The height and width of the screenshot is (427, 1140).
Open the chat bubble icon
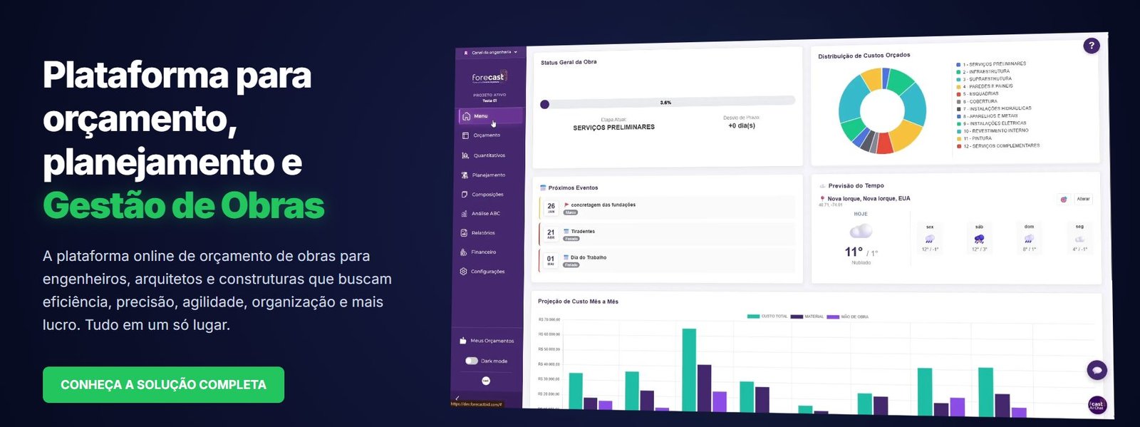click(x=1097, y=370)
